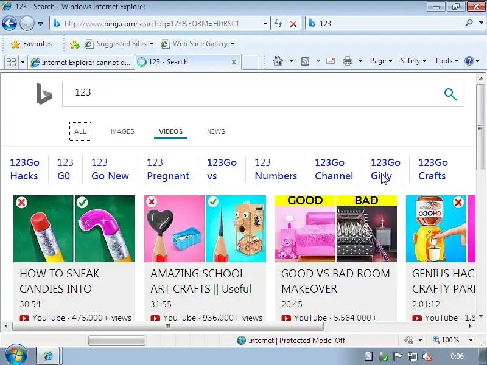Viewport: 487px width, 365px height.
Task: Open the tab list dropdown arrow
Action: 23,62
